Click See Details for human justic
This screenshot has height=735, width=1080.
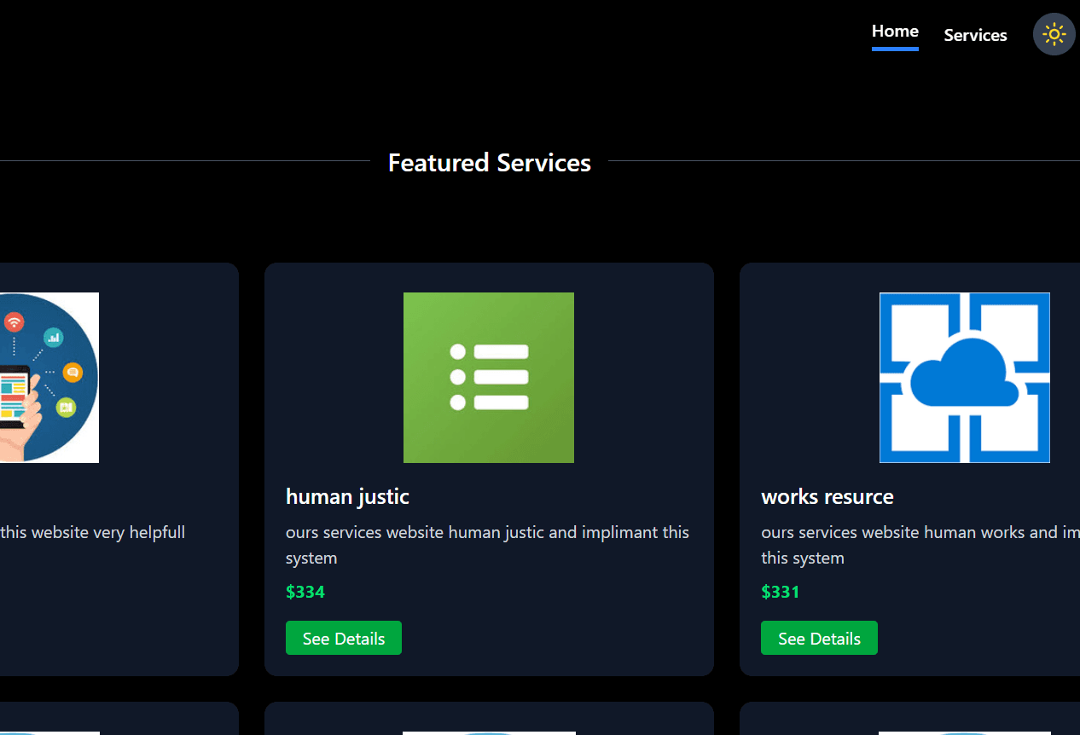[344, 638]
